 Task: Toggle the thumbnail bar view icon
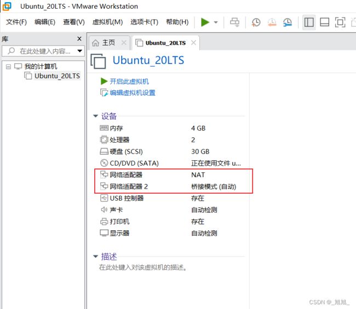[324, 22]
